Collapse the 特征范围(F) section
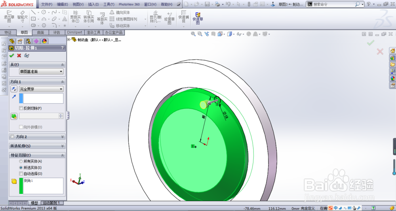This screenshot has width=396, height=211. point(63,155)
